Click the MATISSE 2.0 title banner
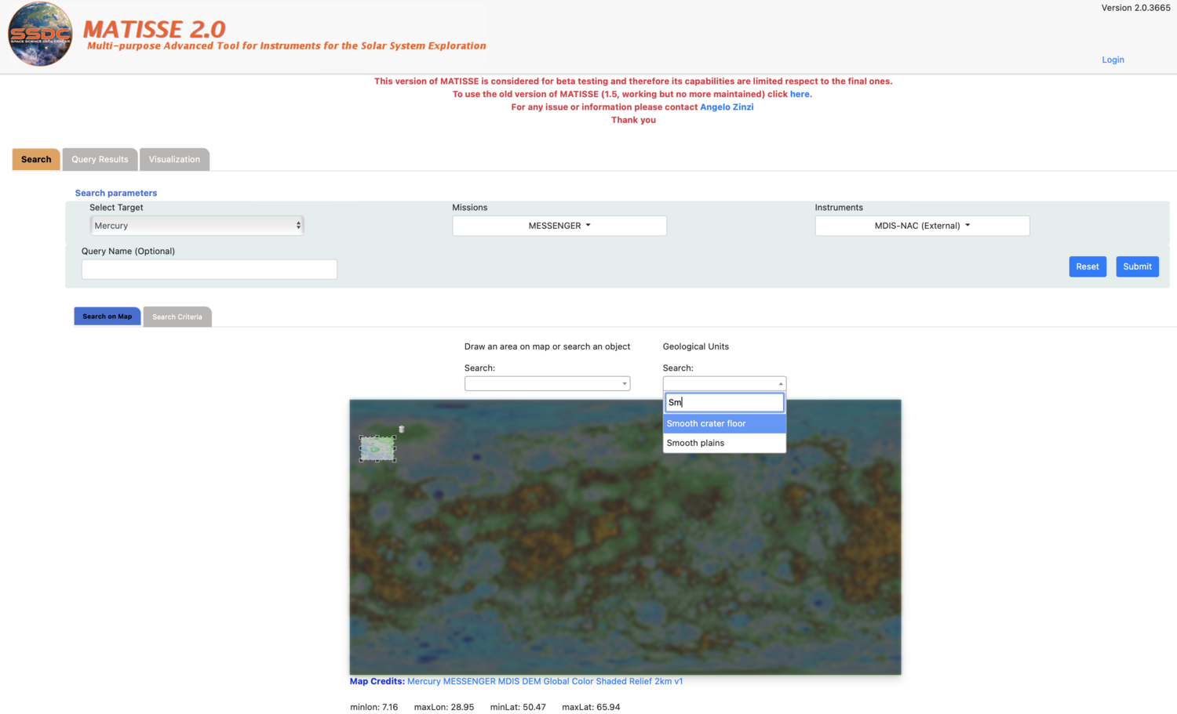The height and width of the screenshot is (714, 1177). click(x=284, y=35)
